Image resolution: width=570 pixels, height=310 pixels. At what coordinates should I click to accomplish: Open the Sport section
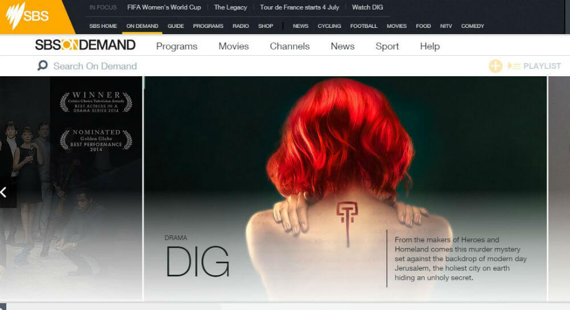coord(387,46)
